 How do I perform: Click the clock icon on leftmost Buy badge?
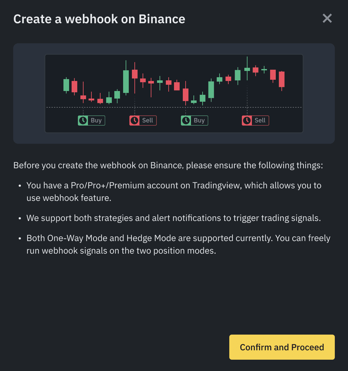coord(83,121)
